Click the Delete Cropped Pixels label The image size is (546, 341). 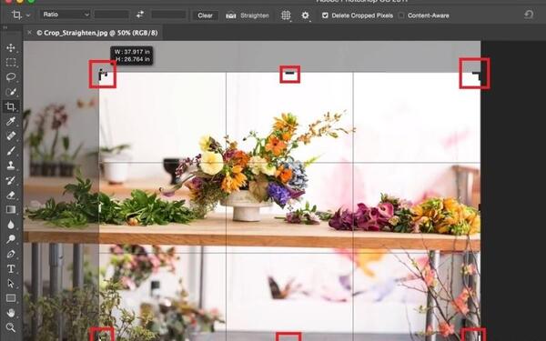click(362, 15)
